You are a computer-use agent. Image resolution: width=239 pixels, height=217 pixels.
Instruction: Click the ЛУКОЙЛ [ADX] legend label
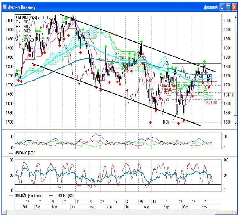[x=25, y=153]
